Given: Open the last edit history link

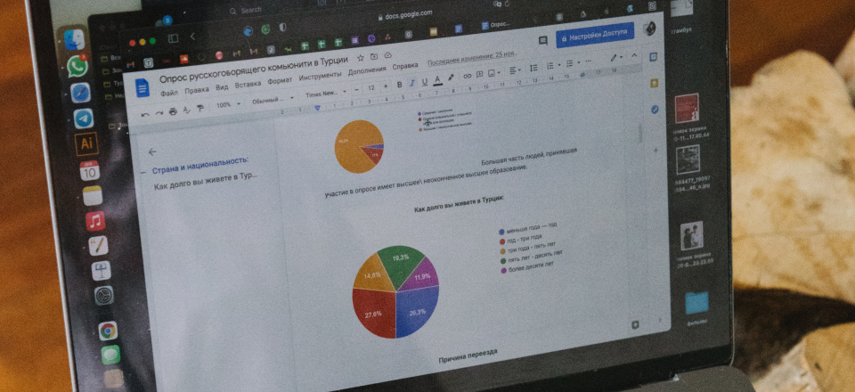Looking at the screenshot, I should (471, 59).
